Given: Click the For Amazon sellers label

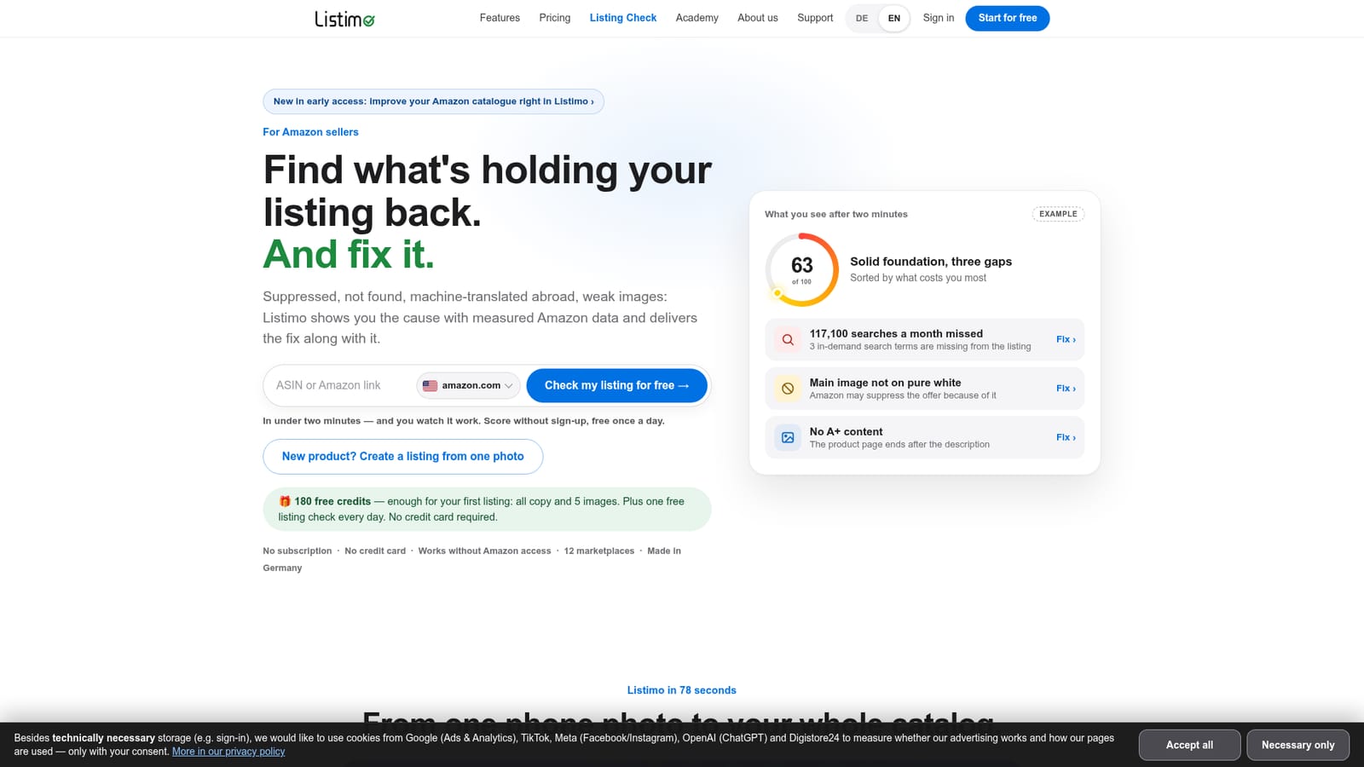Looking at the screenshot, I should (310, 132).
